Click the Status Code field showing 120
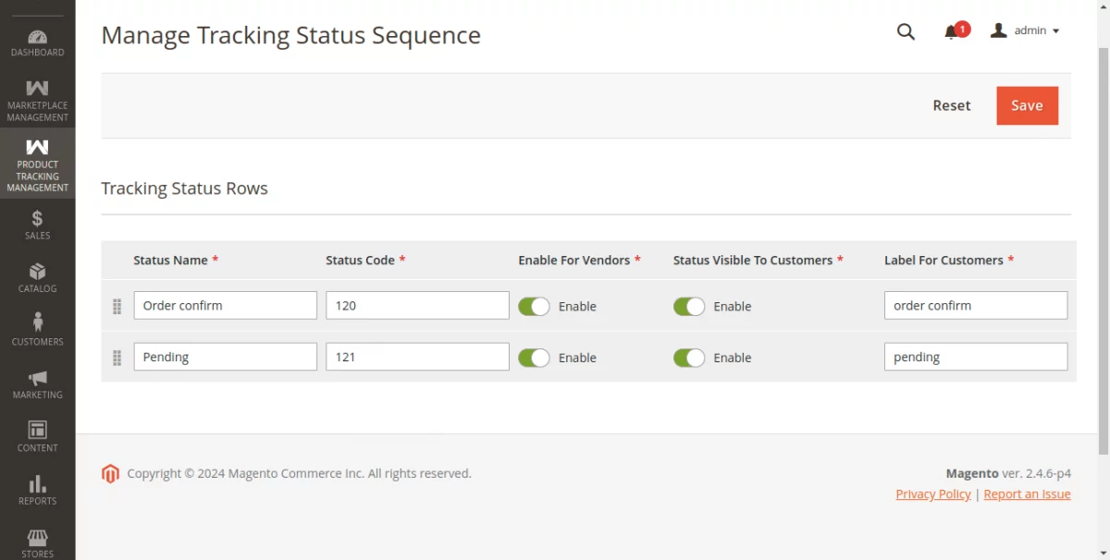The image size is (1110, 560). (416, 305)
